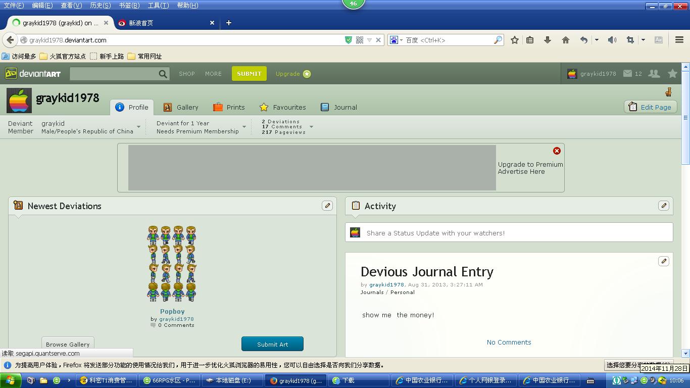Go to browser home page icon
Image resolution: width=690 pixels, height=388 pixels.
pos(565,40)
